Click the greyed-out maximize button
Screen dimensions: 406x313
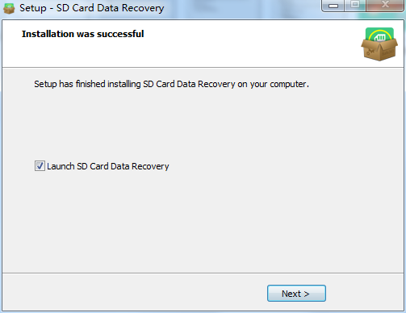tap(355, 6)
